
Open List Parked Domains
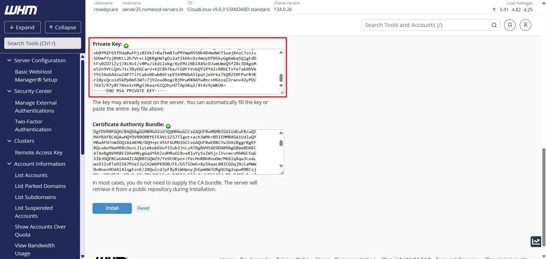point(40,186)
